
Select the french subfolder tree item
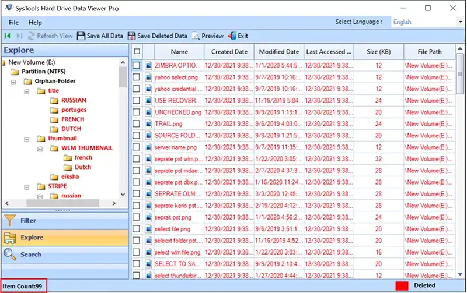[83, 157]
